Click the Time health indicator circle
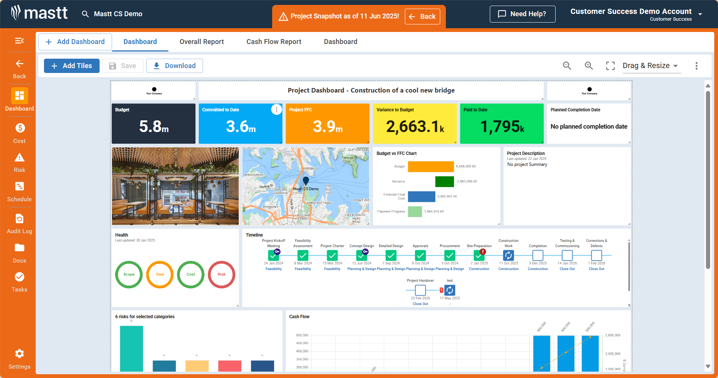 coord(160,275)
